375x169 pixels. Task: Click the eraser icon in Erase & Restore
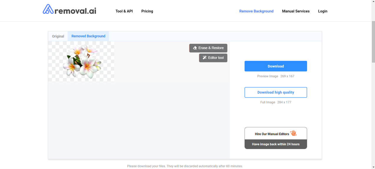pyautogui.click(x=195, y=48)
